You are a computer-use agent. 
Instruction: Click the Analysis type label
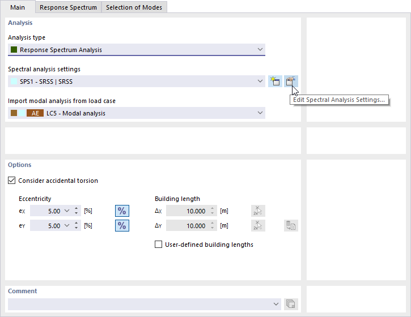27,37
